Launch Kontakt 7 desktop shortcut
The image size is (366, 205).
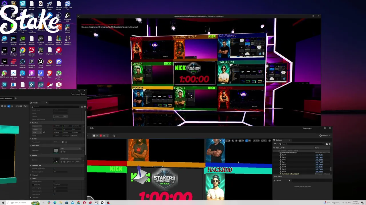tap(4, 51)
